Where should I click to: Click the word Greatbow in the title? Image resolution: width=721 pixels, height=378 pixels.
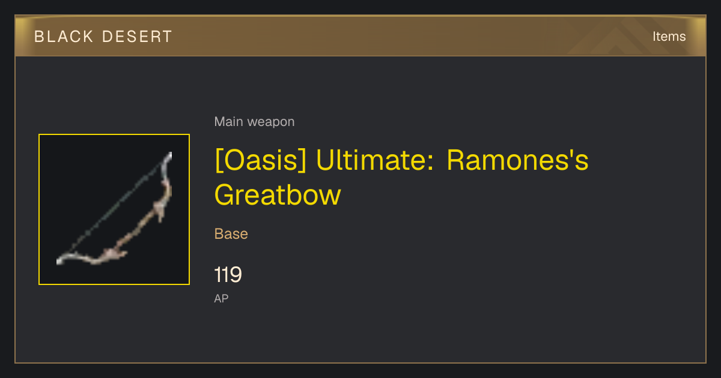[x=278, y=195]
